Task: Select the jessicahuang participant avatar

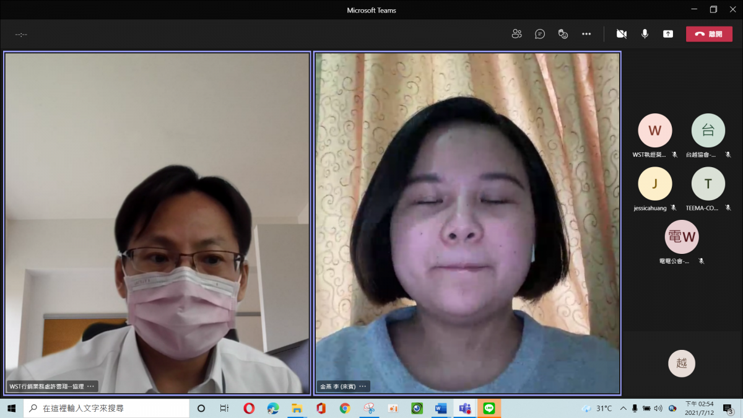Action: click(x=654, y=184)
